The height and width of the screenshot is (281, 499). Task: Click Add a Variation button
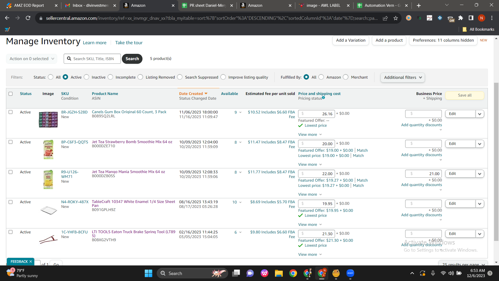(x=351, y=40)
